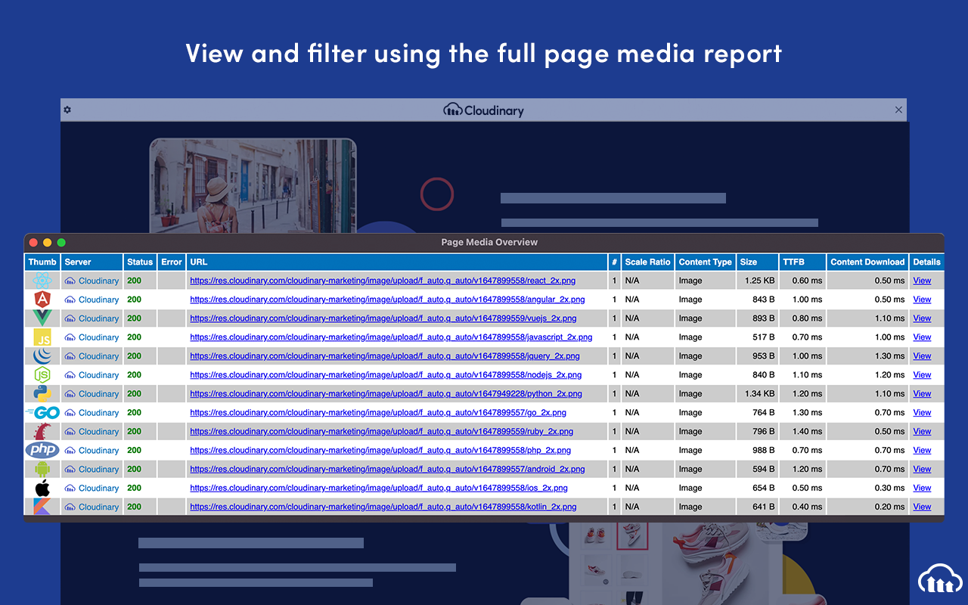This screenshot has height=605, width=968.
Task: Click the TTFB column header
Action: tap(794, 262)
